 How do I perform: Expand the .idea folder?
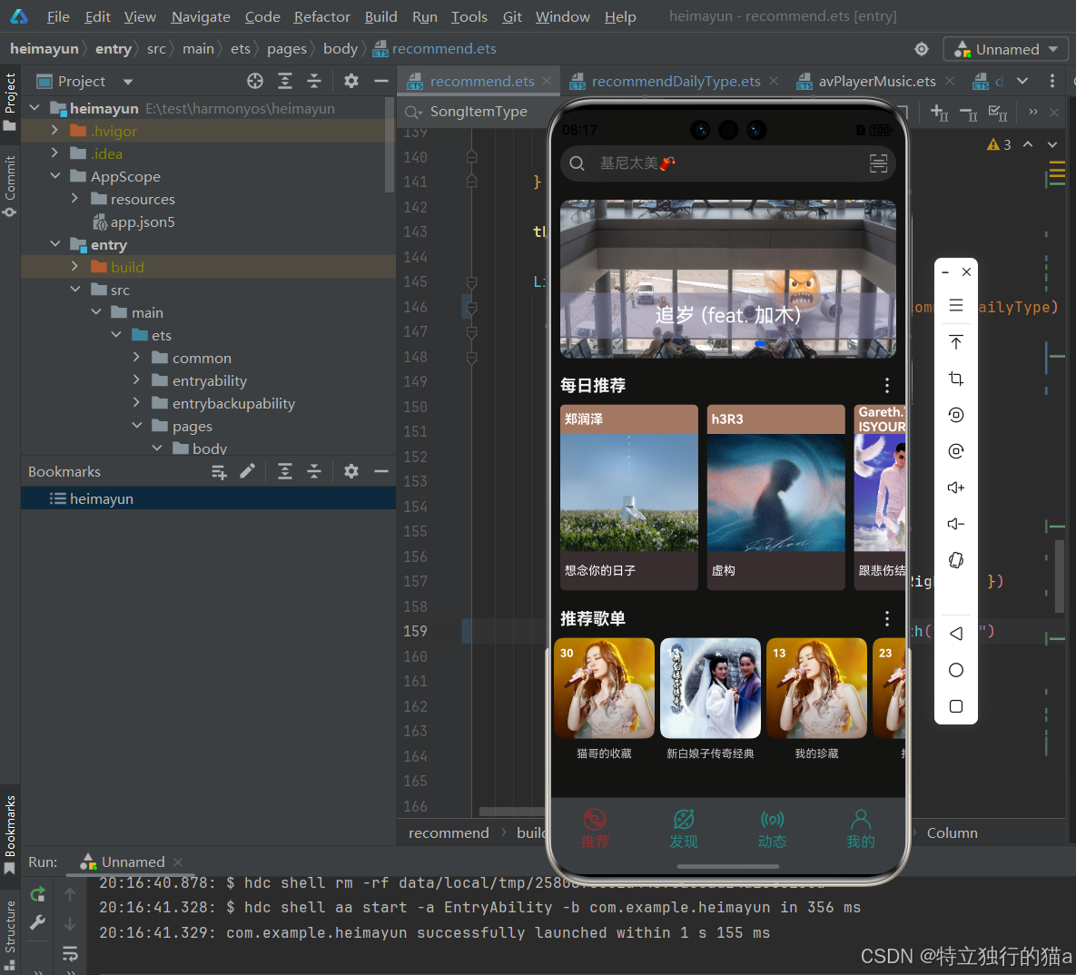point(54,153)
